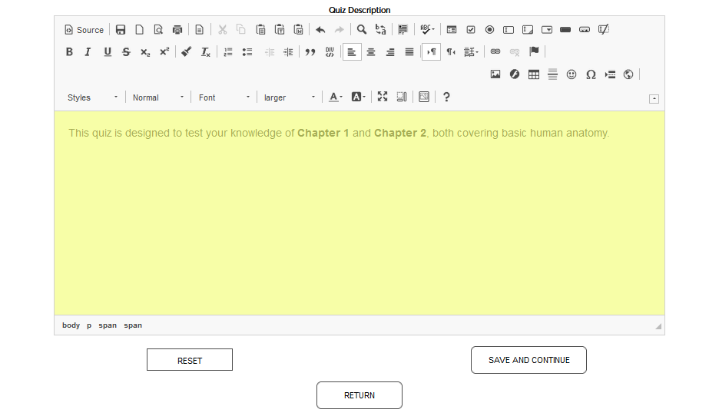Toggle bold formatting
This screenshot has height=416, width=719.
pyautogui.click(x=69, y=52)
